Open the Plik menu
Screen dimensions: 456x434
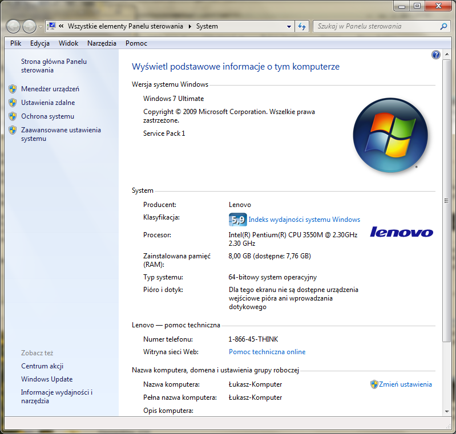(x=16, y=43)
